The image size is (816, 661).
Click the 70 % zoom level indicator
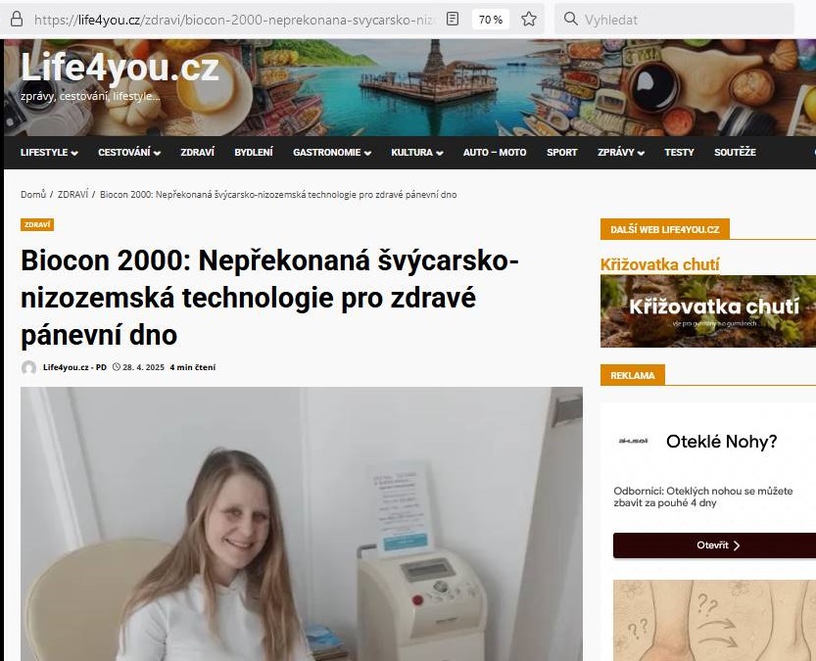coord(490,20)
